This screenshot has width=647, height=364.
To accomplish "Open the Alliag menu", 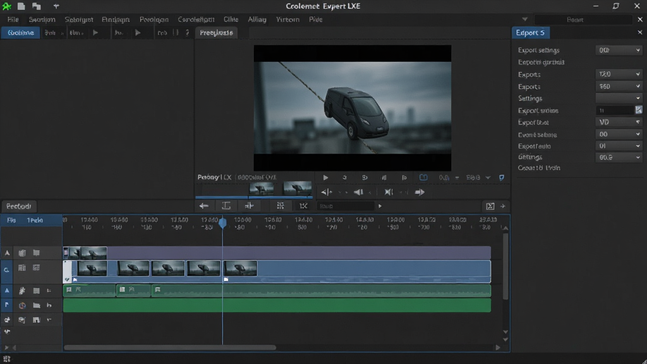I will click(x=257, y=20).
